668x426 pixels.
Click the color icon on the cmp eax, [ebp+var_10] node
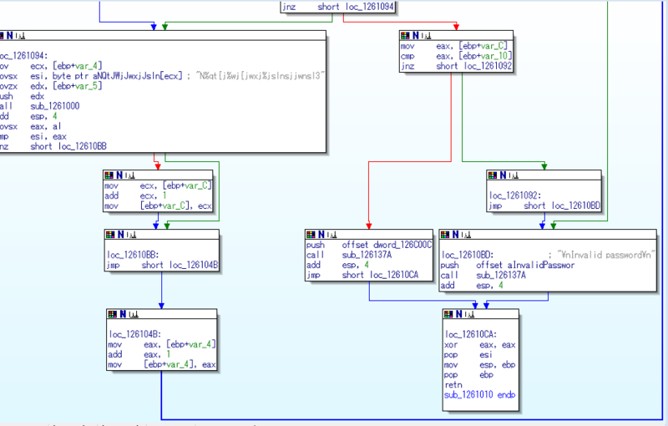point(405,36)
